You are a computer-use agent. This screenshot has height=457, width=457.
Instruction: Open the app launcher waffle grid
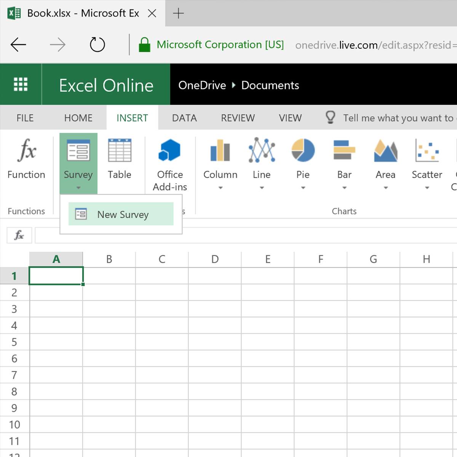pyautogui.click(x=21, y=84)
